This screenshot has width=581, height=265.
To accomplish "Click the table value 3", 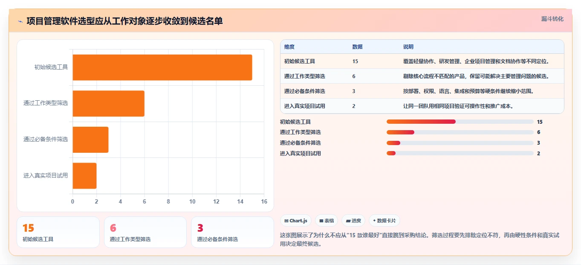I will (x=354, y=91).
